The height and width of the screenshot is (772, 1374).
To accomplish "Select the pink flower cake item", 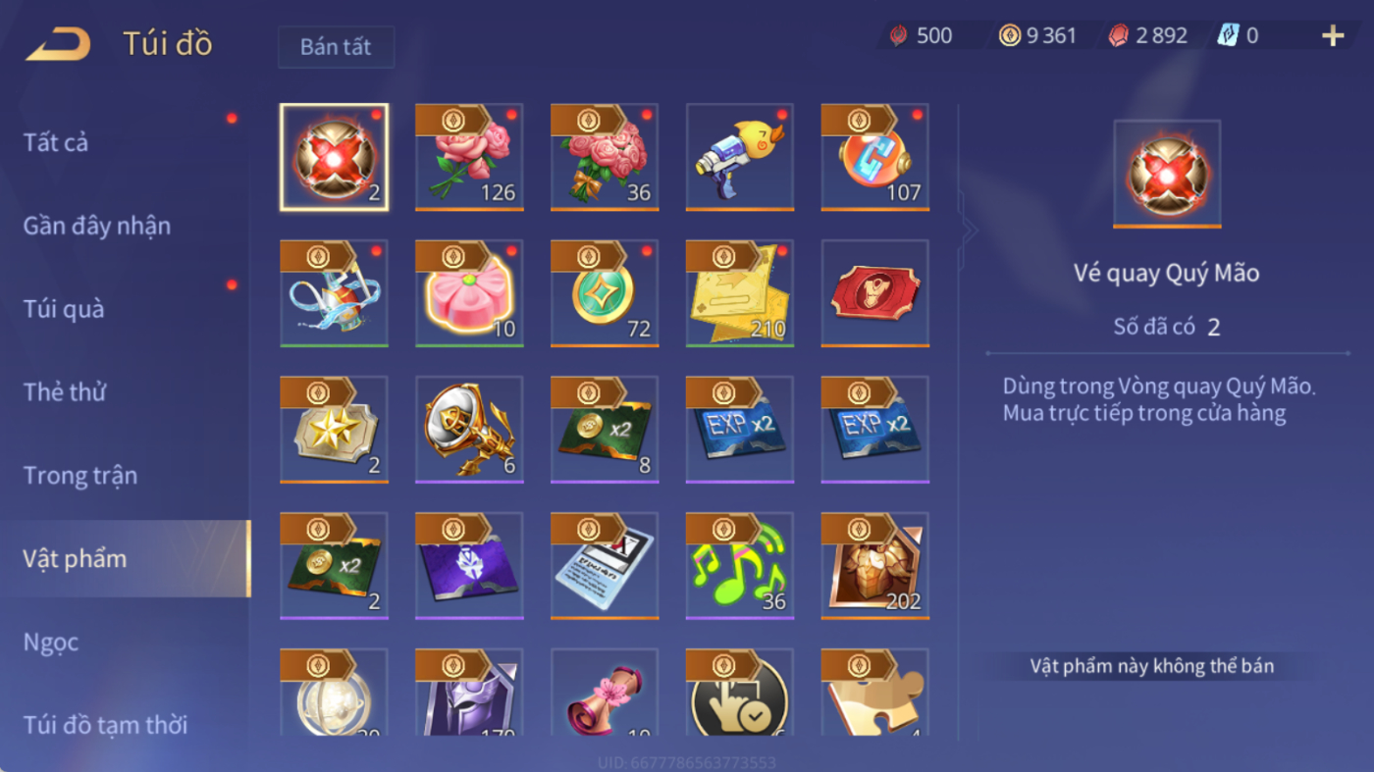I will [469, 293].
